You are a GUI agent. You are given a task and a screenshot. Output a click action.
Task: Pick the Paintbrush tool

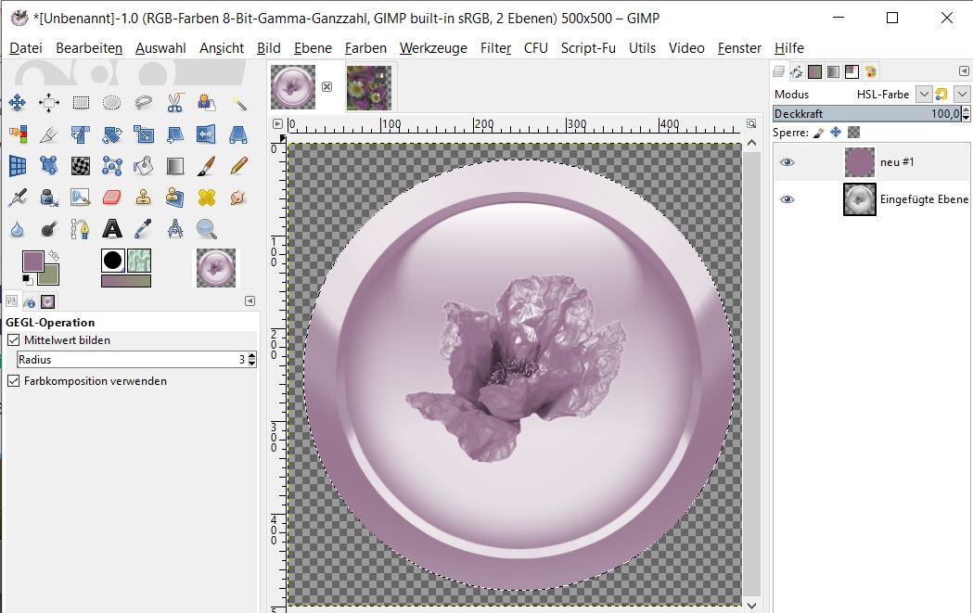[206, 165]
